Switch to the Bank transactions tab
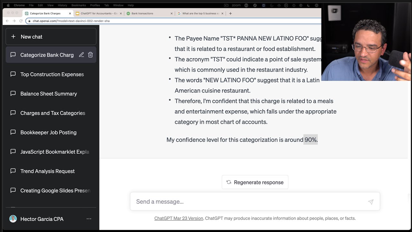This screenshot has width=412, height=232. (142, 14)
